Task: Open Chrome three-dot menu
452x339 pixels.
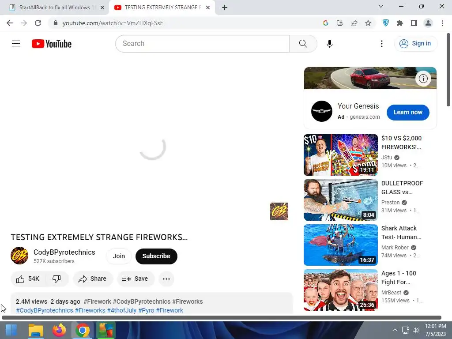Action: click(442, 23)
